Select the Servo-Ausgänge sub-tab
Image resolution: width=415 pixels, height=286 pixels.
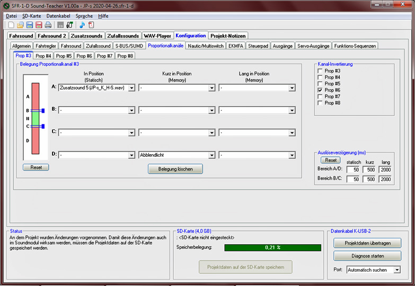click(x=313, y=46)
